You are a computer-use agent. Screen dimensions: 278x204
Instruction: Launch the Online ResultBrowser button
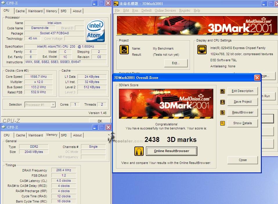[x=172, y=151]
